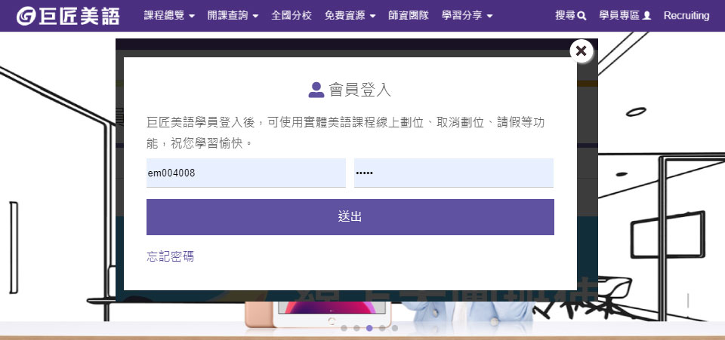725x340 pixels.
Task: Select the fifth carousel dot
Action: point(394,329)
